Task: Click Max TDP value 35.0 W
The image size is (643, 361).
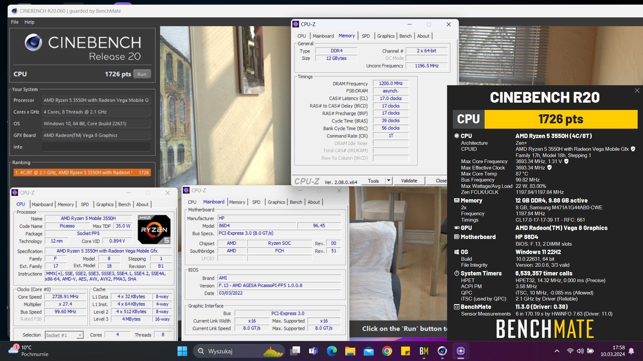Action: pyautogui.click(x=123, y=226)
